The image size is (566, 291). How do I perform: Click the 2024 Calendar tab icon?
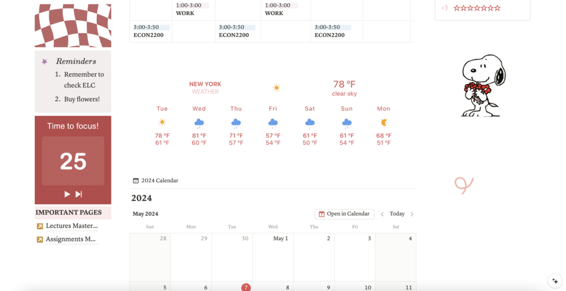tap(136, 181)
